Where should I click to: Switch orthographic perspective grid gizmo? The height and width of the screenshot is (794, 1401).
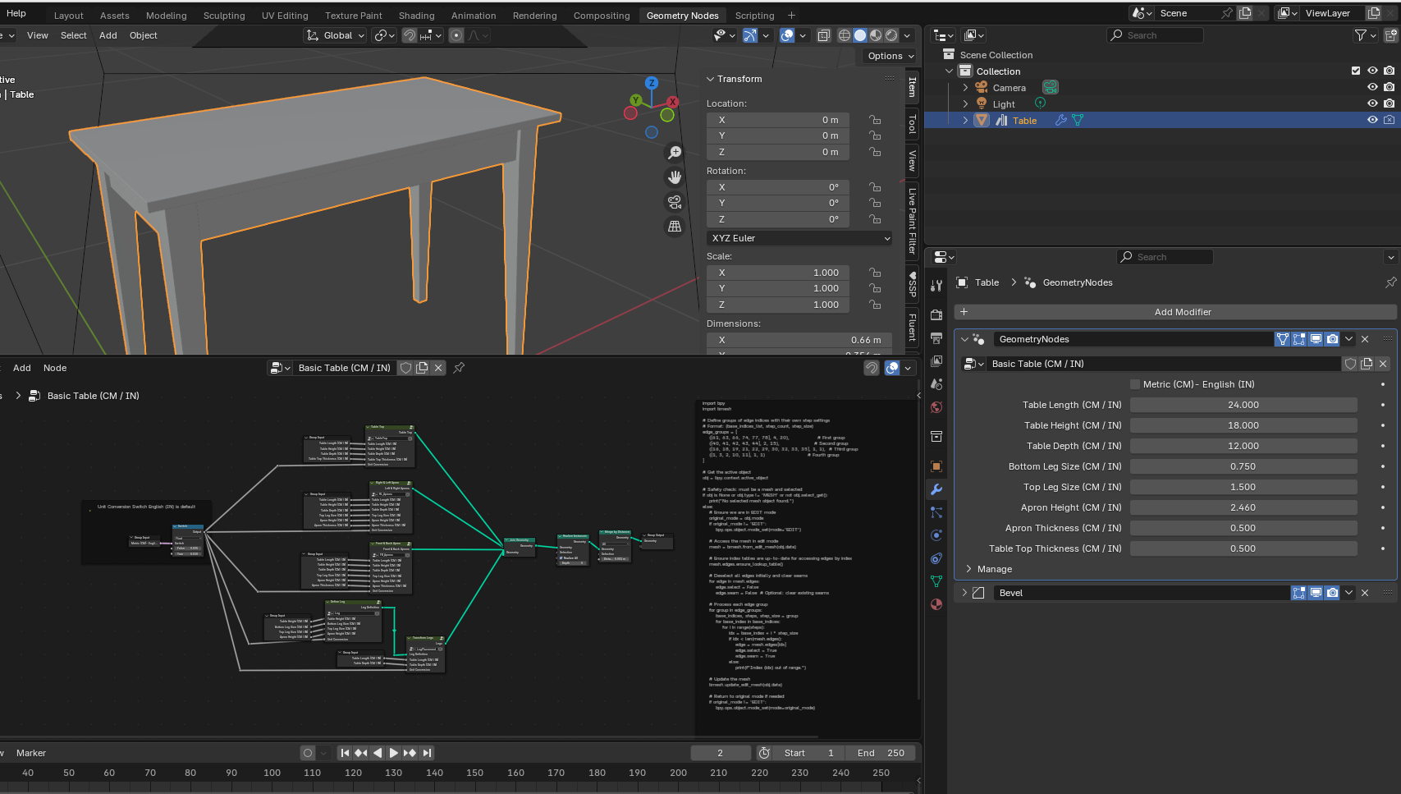(x=675, y=227)
